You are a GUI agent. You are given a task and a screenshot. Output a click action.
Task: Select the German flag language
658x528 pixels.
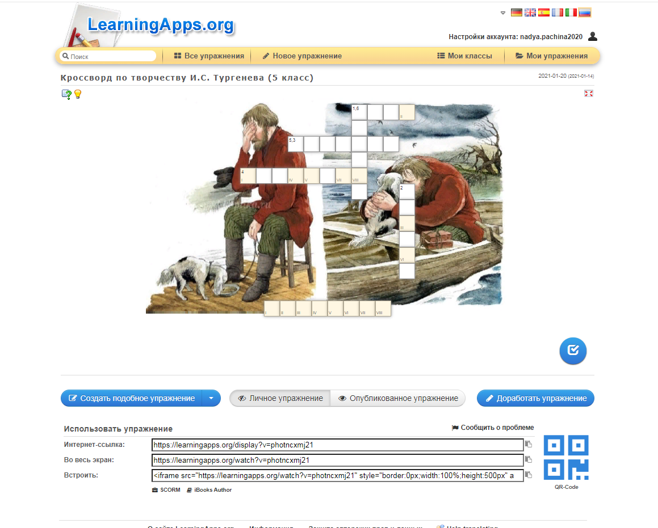tap(516, 12)
